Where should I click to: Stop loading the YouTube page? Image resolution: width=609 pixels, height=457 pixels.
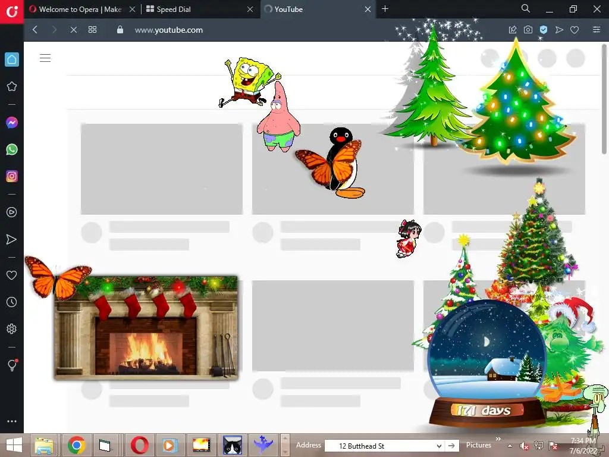coord(73,30)
